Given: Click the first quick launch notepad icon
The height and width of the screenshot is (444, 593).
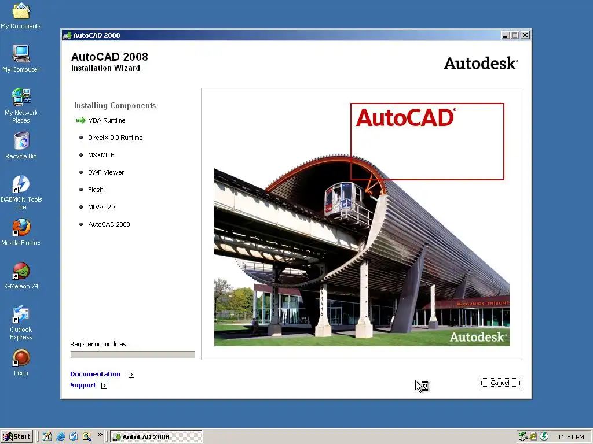Looking at the screenshot, I should coord(47,436).
